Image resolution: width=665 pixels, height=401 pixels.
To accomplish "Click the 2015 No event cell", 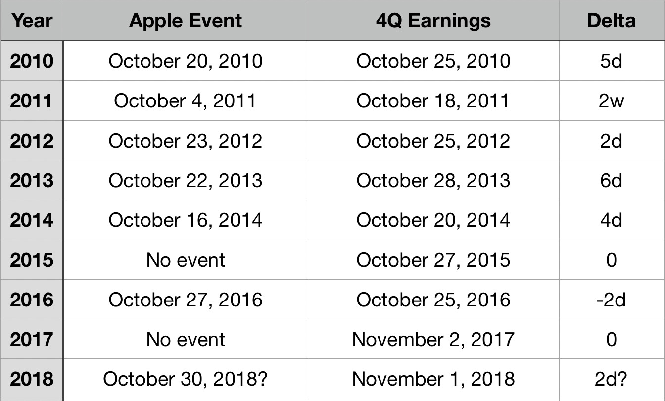I will tap(186, 260).
